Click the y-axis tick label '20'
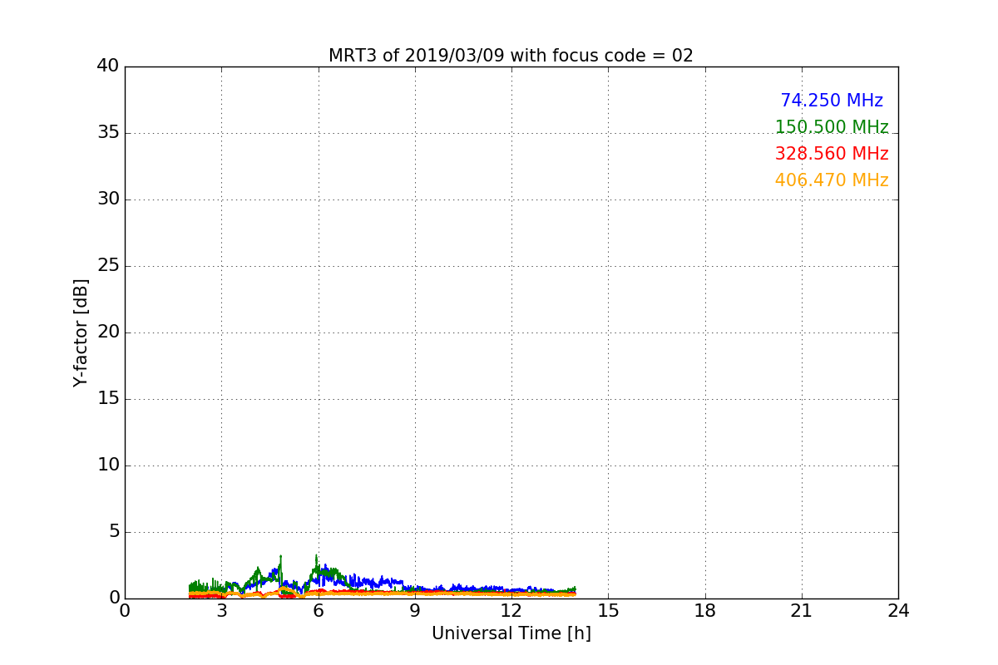Screen dimensions: 998x665 108,332
